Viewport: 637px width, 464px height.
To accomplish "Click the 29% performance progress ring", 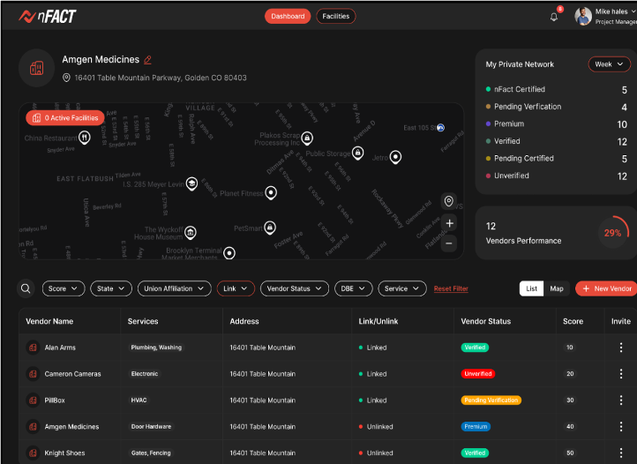I will (612, 233).
